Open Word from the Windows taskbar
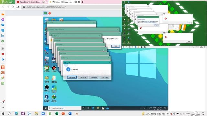Viewport: 207px width, 116px height. tap(70, 113)
